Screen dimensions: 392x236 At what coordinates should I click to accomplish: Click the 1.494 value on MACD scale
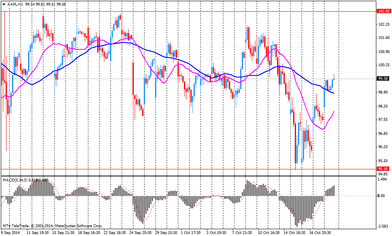pos(383,179)
